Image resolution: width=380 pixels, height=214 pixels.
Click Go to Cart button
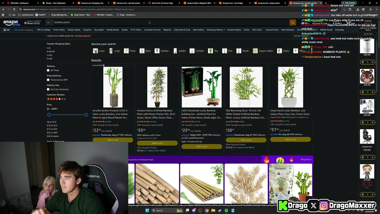point(368,34)
